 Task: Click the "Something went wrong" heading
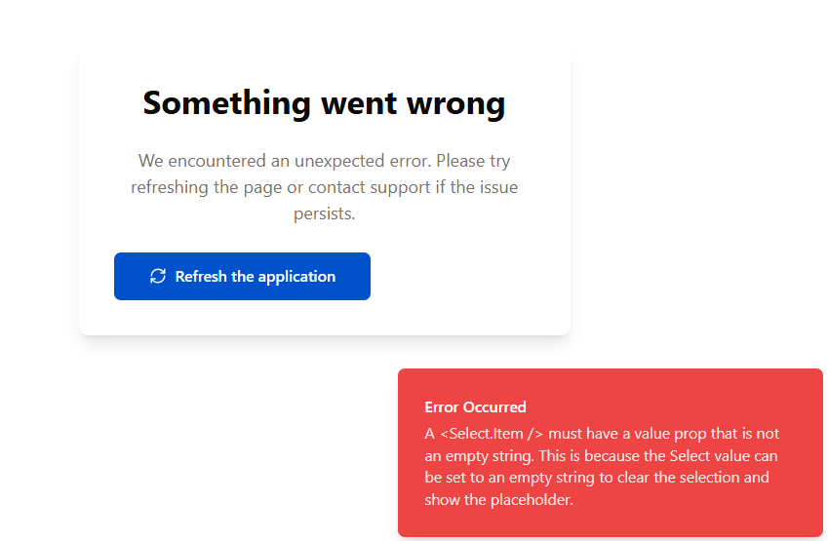[324, 103]
